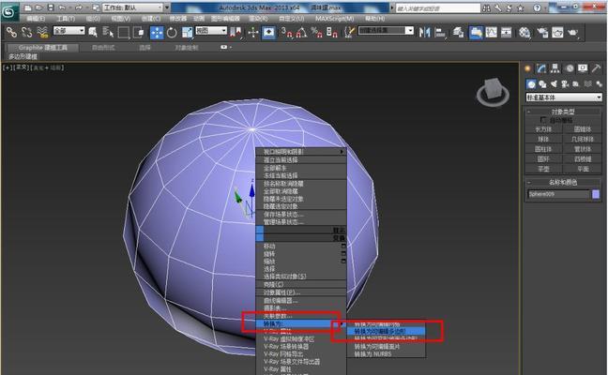Image resolution: width=608 pixels, height=375 pixels.
Task: Click the New Scene icon in quick access
Action: coord(28,7)
